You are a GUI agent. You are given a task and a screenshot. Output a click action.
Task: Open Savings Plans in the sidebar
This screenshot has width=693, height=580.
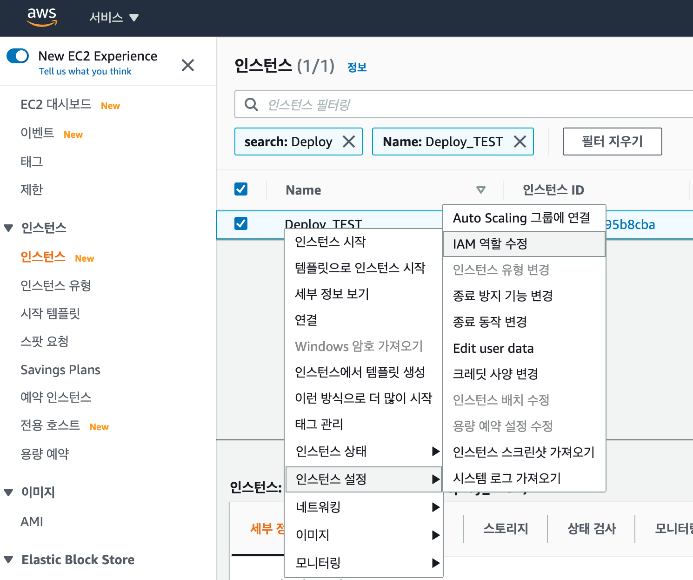tap(60, 370)
